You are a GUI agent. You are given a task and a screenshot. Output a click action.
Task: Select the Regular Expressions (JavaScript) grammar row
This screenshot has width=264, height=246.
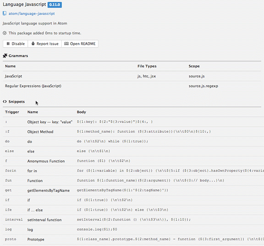pos(132,86)
